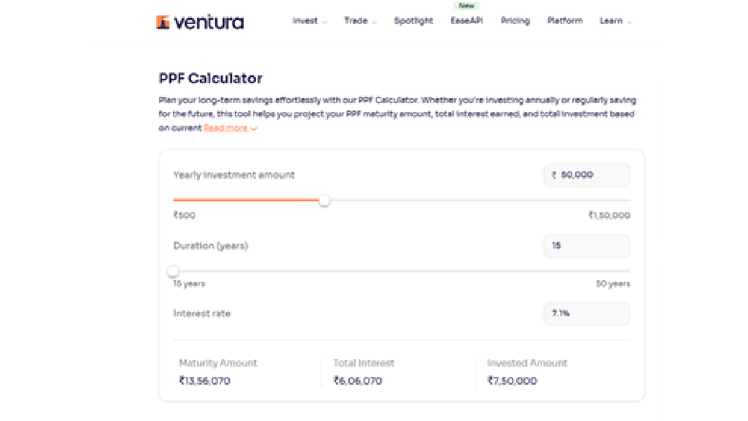Expand description with Read more link

pos(230,128)
